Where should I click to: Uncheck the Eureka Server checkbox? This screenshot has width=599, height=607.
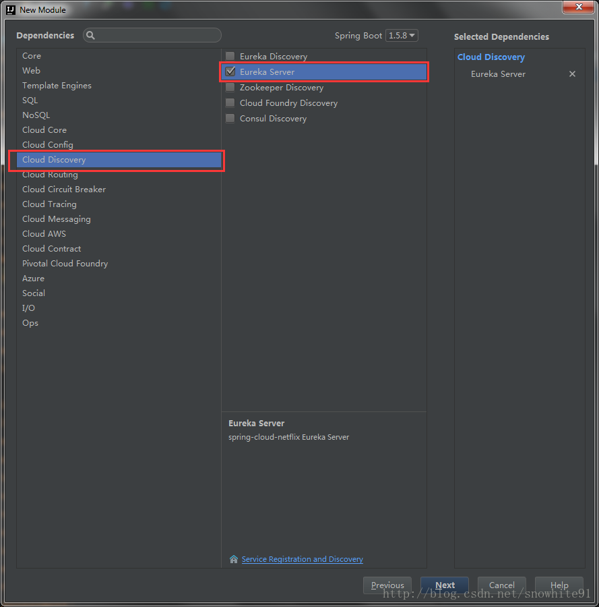click(230, 71)
